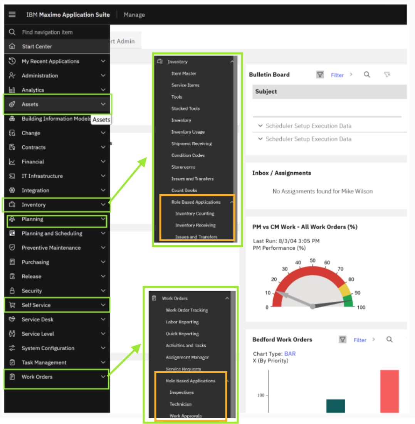415x424 pixels.
Task: Go to Start Center
Action: [x=57, y=46]
